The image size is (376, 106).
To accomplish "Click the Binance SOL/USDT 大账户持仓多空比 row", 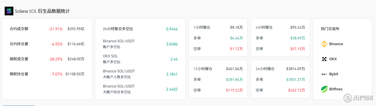I will 140,89.
